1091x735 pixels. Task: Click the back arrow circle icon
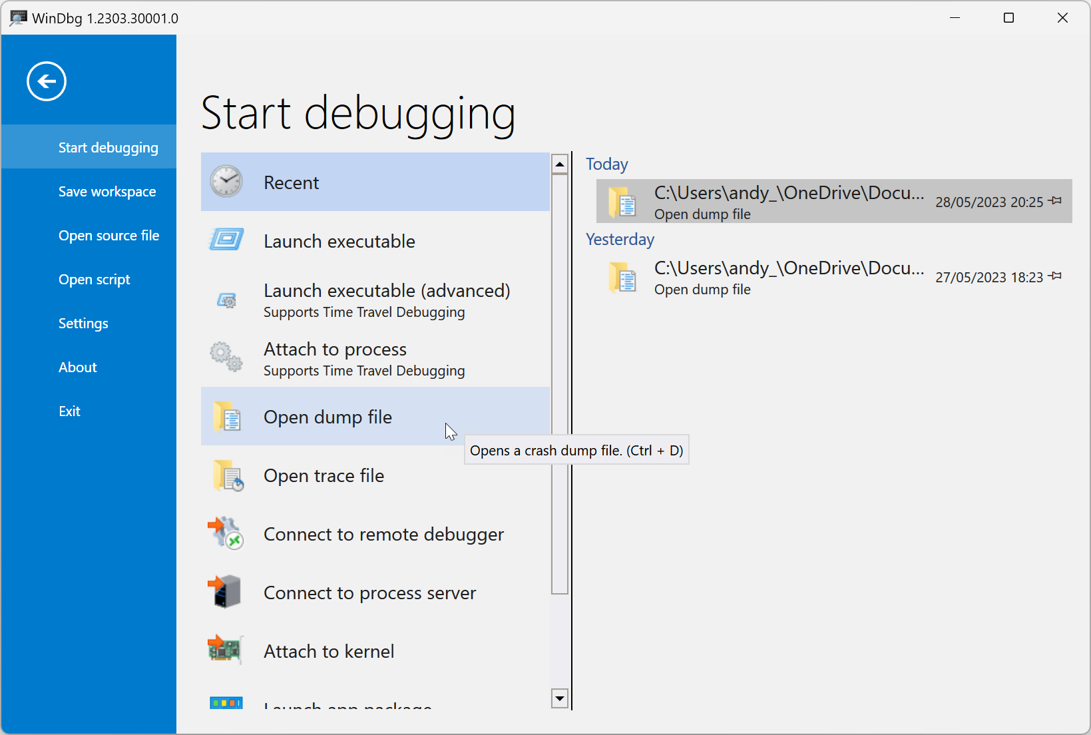pos(47,81)
